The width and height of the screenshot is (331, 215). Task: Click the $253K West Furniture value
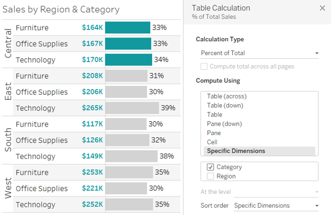tap(92, 172)
